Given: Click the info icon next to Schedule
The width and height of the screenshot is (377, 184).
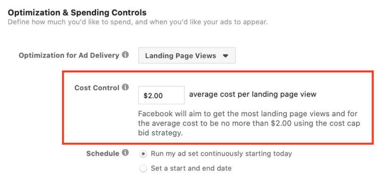Looking at the screenshot, I should tap(125, 153).
